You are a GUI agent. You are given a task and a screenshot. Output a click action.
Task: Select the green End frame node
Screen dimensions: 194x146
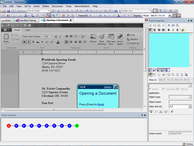tap(77, 126)
